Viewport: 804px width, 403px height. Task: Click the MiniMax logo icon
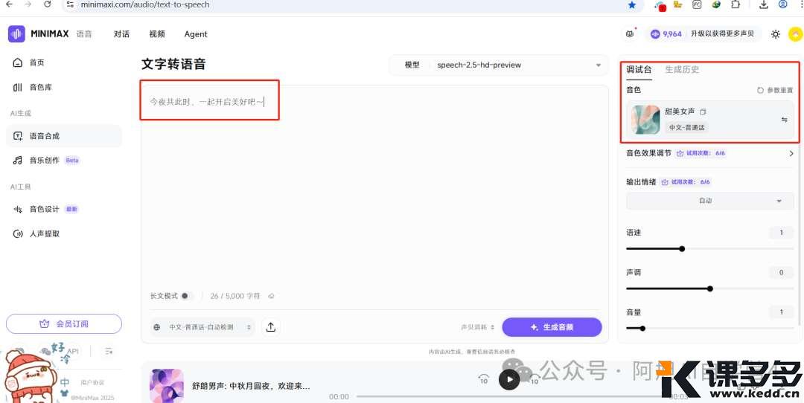[x=16, y=34]
